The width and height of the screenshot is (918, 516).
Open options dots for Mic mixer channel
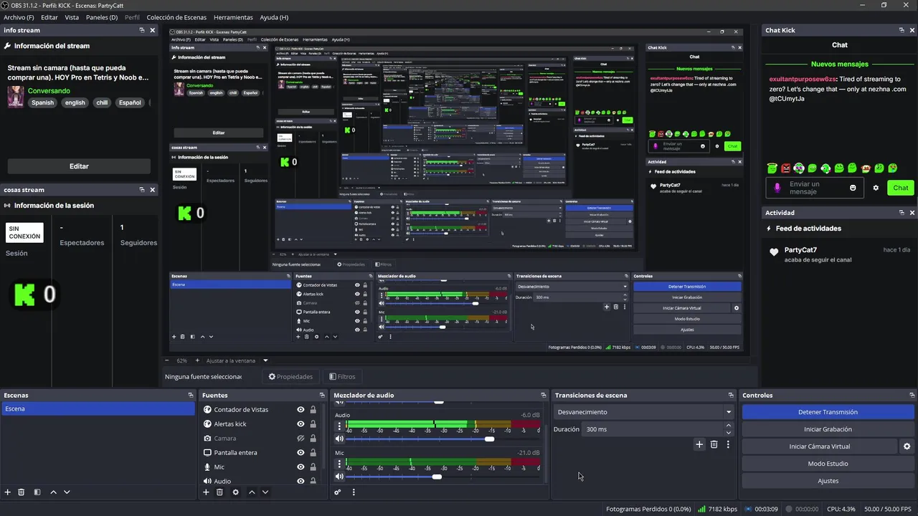[x=339, y=464]
